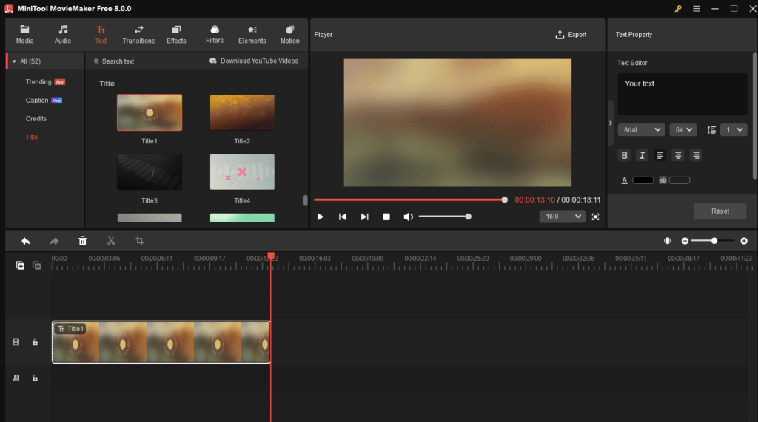The height and width of the screenshot is (422, 758).
Task: Click the key upgrade icon
Action: pyautogui.click(x=678, y=9)
